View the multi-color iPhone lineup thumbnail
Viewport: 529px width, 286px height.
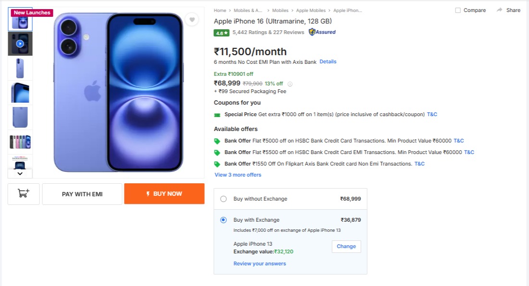(20, 142)
